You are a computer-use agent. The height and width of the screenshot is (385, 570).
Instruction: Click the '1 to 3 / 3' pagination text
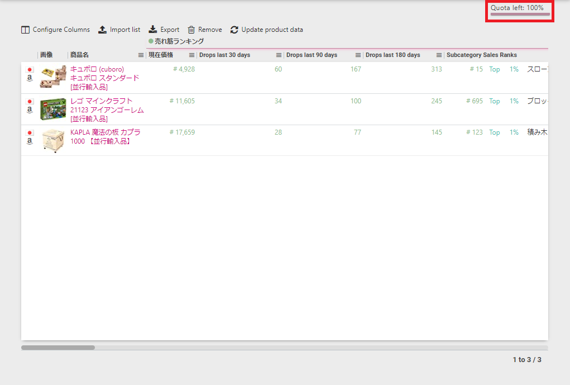point(527,359)
